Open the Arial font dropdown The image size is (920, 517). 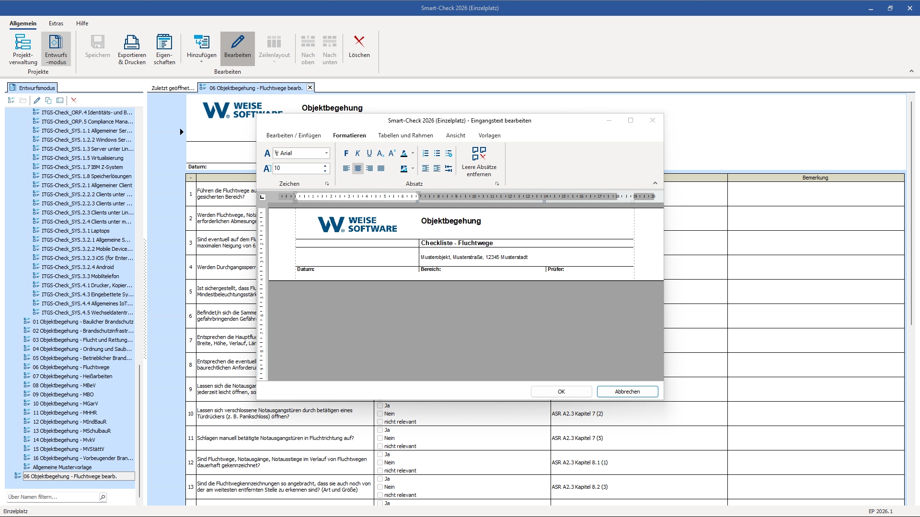(x=326, y=153)
